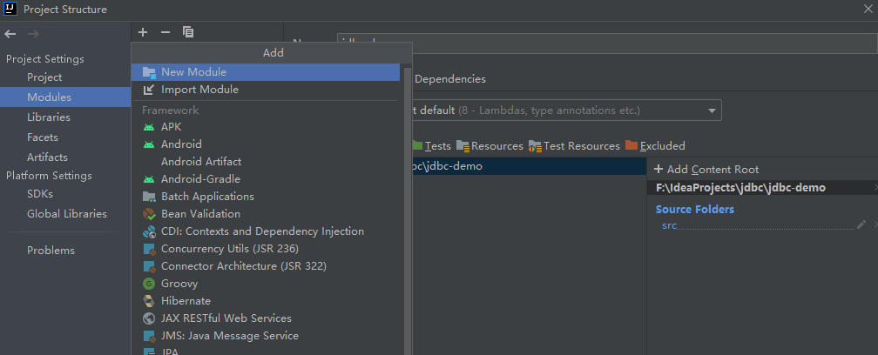878x355 pixels.
Task: Click the minus Remove toolbar icon
Action: pos(165,32)
